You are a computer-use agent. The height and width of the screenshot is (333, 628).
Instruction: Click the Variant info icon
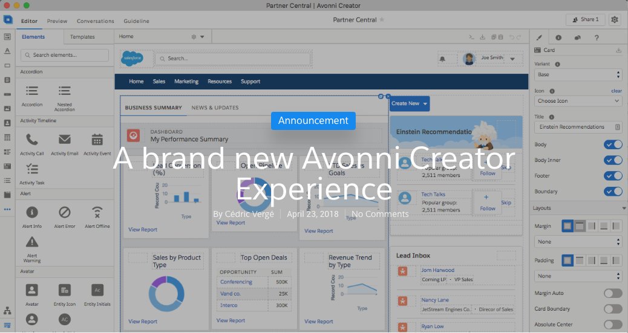(x=557, y=64)
